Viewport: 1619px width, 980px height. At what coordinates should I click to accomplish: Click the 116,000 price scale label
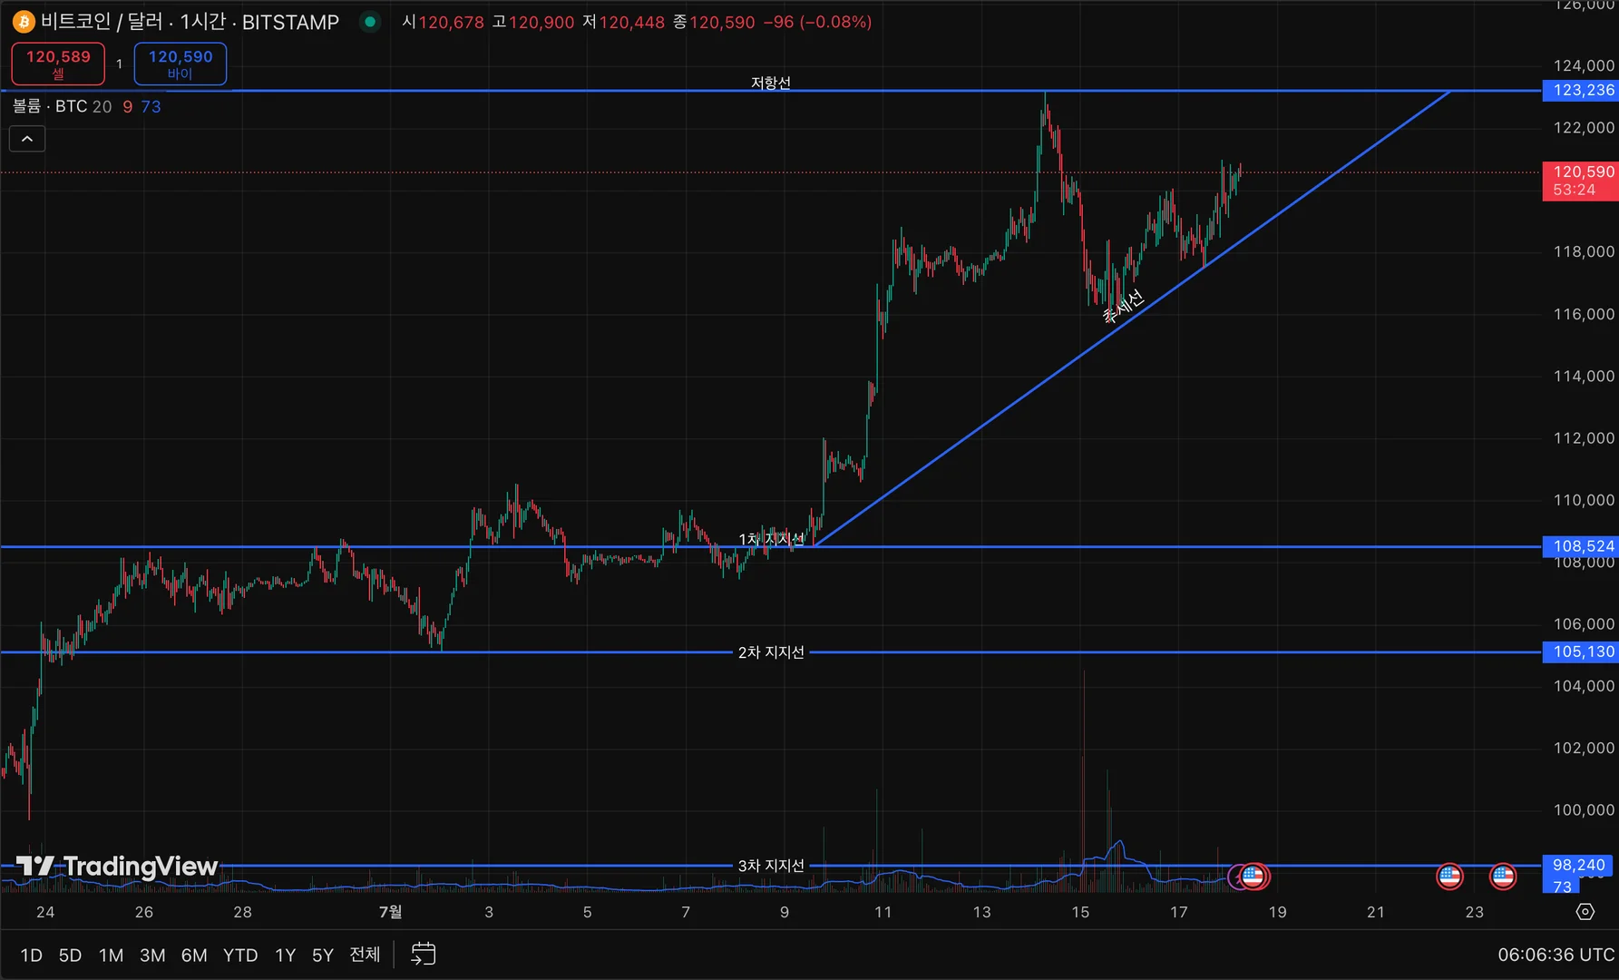coord(1584,314)
